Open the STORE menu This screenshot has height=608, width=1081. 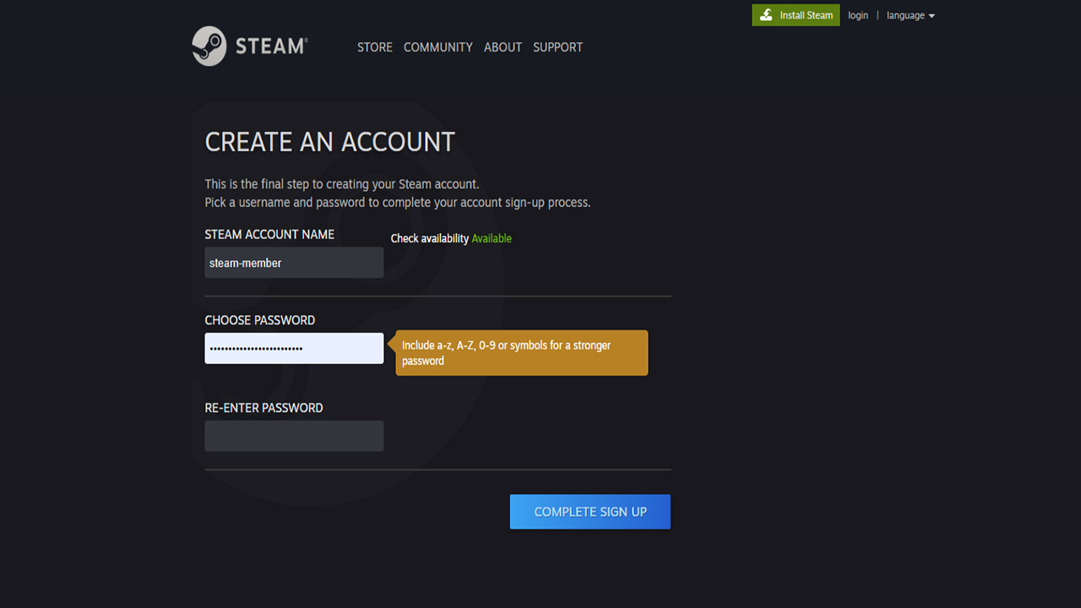point(374,47)
